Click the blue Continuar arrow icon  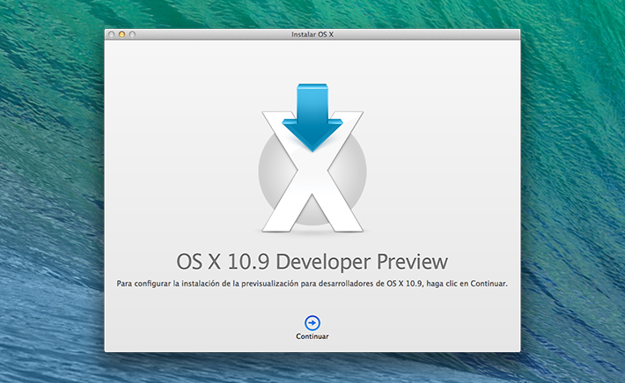pos(312,323)
